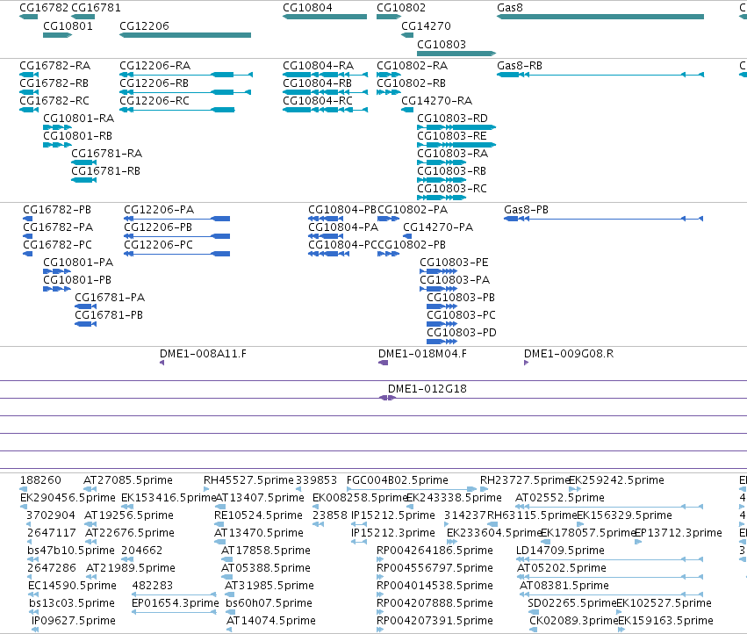Image resolution: width=747 pixels, height=634 pixels.
Task: Select the CG16781-PA protein label
Action: (110, 298)
